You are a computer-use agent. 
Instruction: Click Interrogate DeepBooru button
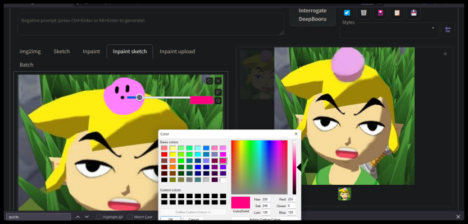click(x=312, y=15)
